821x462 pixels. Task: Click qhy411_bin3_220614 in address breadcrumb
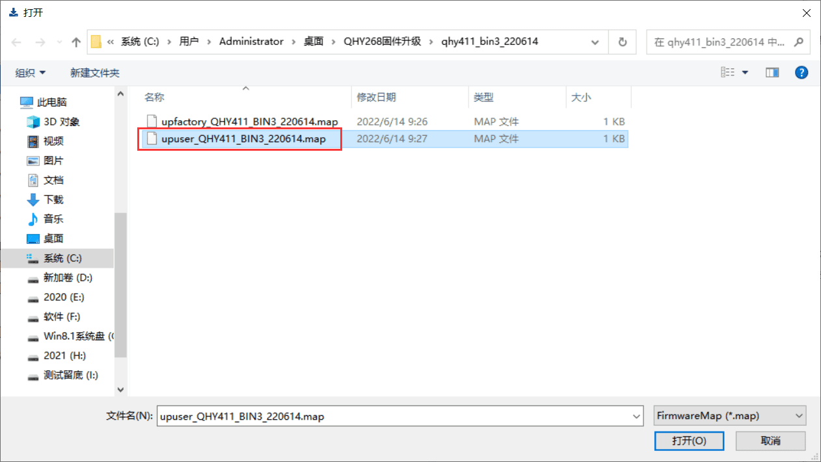click(490, 42)
